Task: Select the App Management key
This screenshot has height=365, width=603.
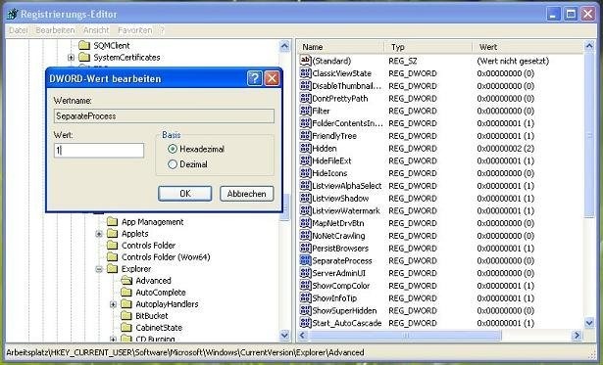Action: click(x=152, y=222)
